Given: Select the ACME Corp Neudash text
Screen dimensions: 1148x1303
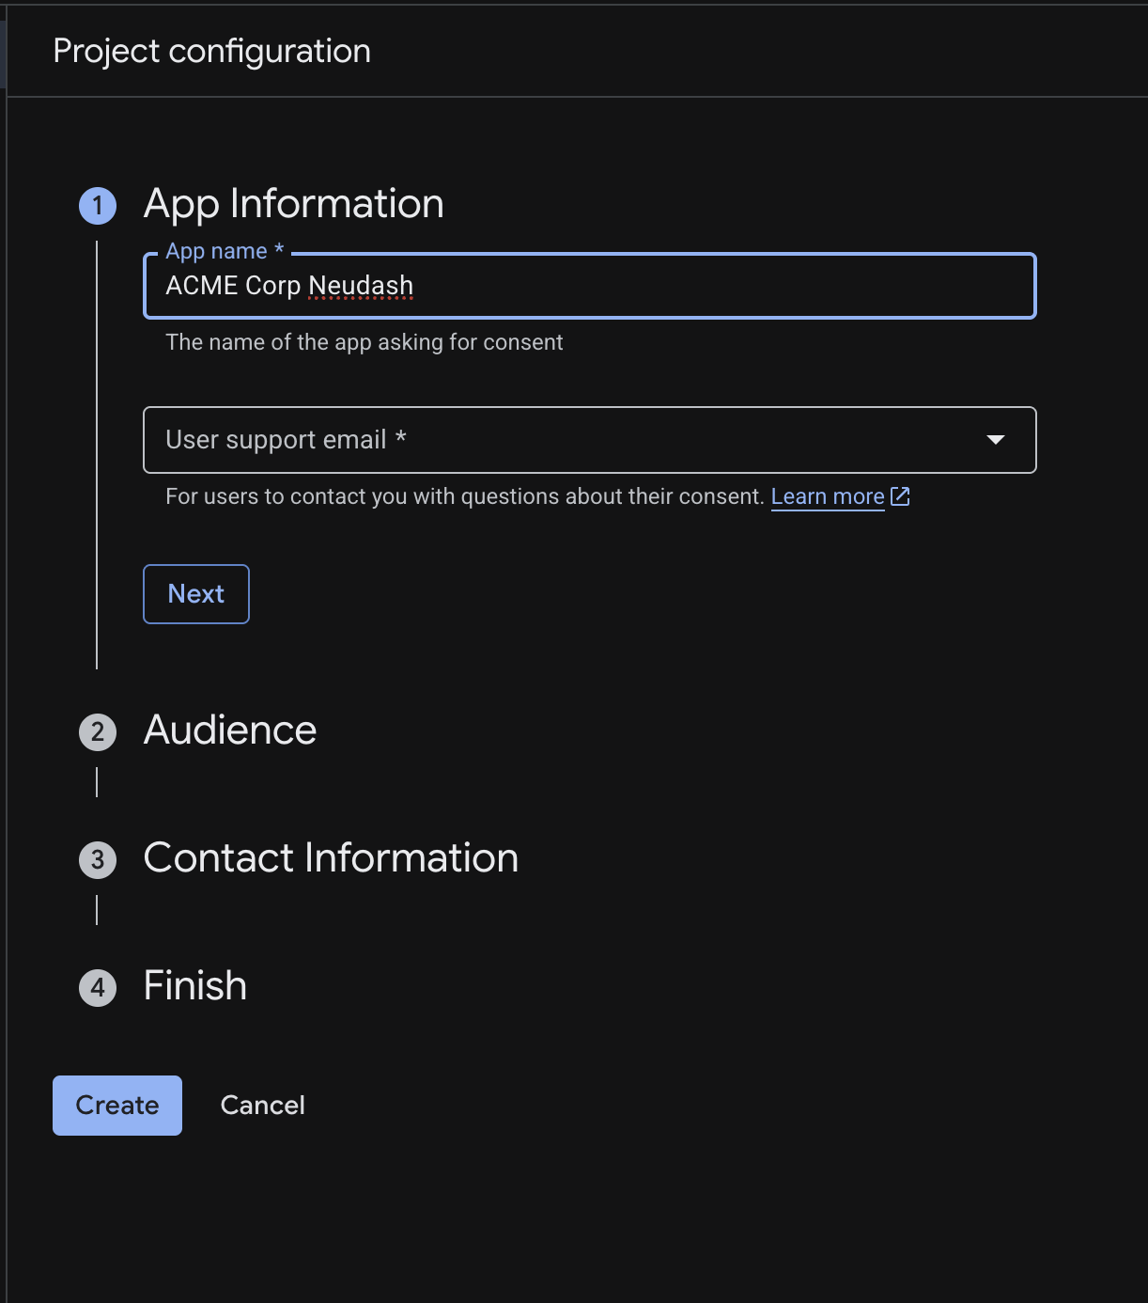Looking at the screenshot, I should pos(289,285).
